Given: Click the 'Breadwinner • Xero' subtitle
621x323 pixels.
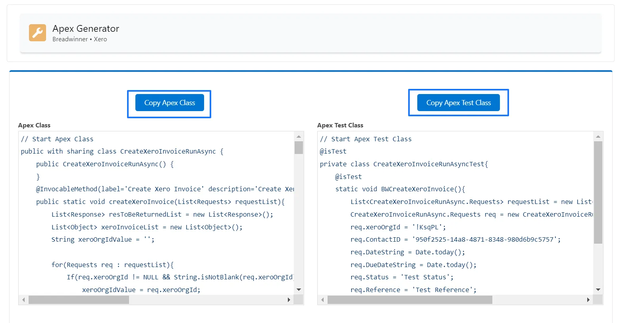Looking at the screenshot, I should click(x=79, y=39).
